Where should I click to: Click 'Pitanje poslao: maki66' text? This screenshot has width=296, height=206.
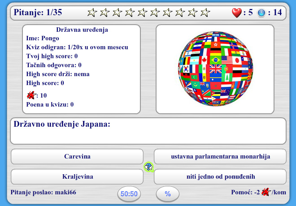tap(43, 192)
